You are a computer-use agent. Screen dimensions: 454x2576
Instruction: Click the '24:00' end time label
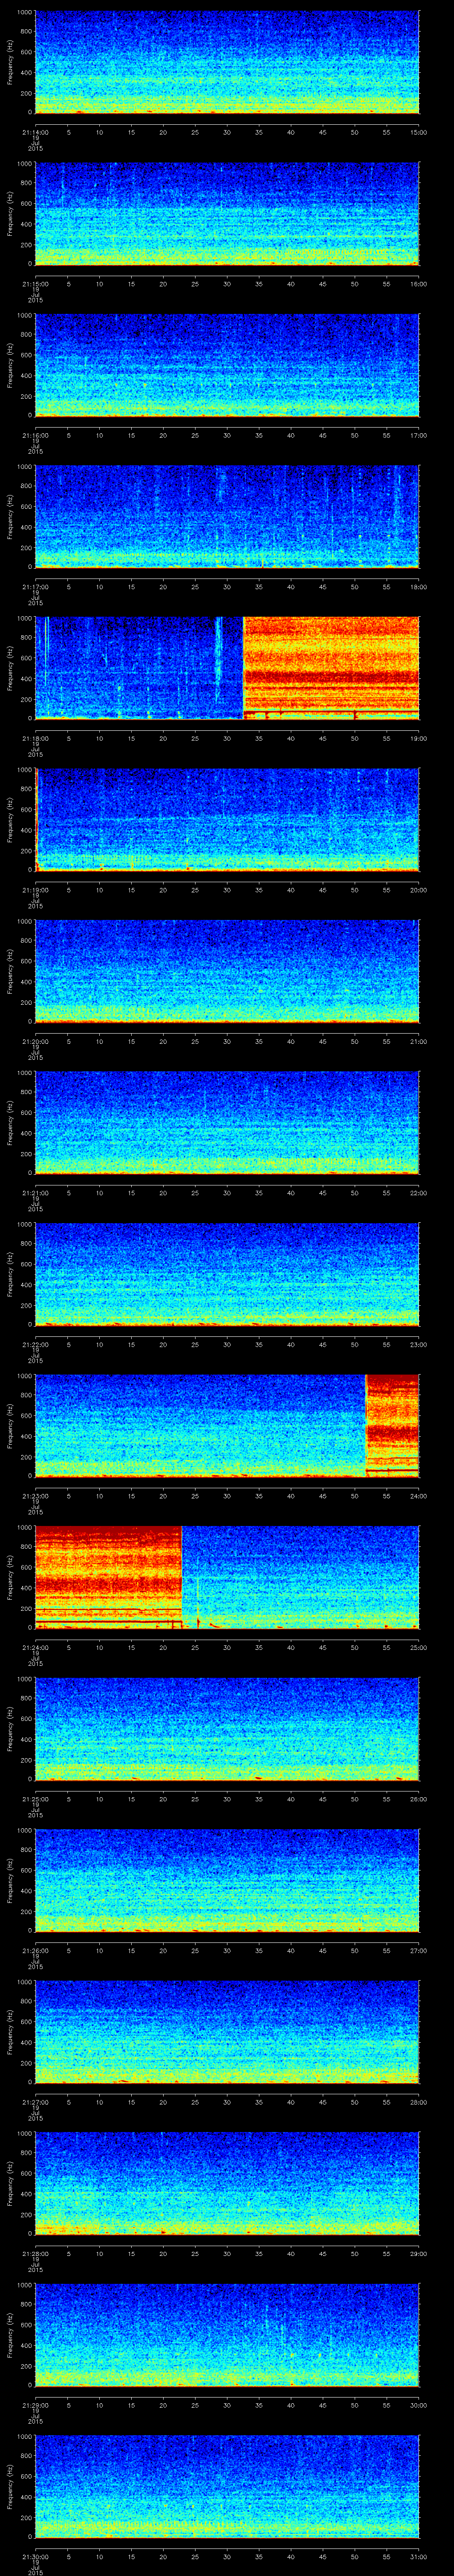tap(419, 1496)
